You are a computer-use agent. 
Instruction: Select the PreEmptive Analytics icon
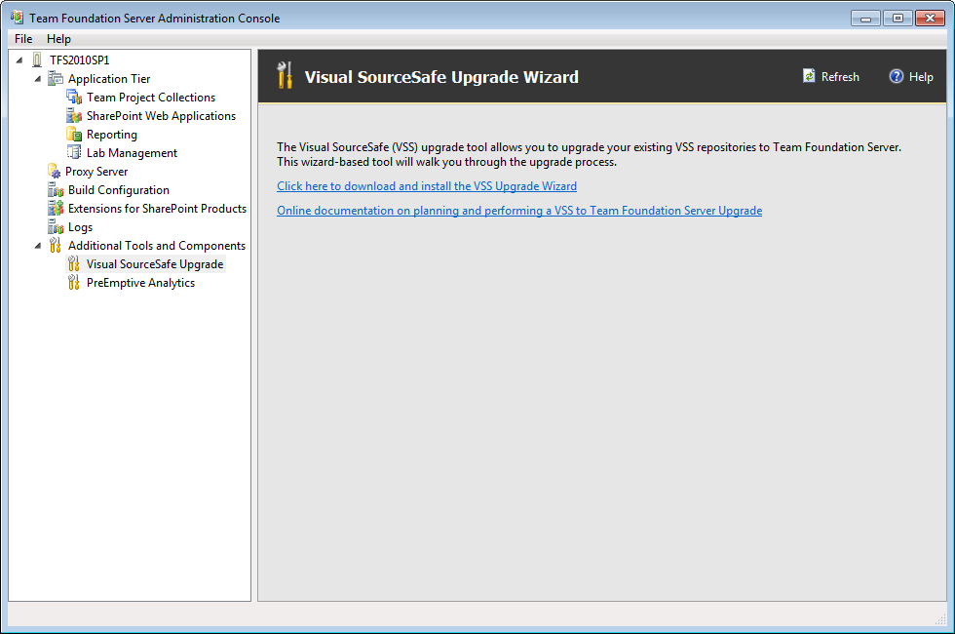point(73,282)
